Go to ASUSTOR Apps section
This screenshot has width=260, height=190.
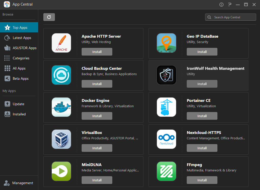tap(19, 48)
